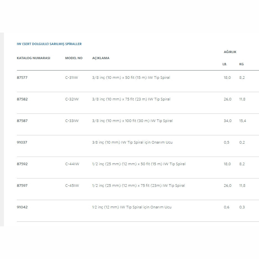Click the KG weight subheader
This screenshot has width=259, height=259.
tap(241, 64)
